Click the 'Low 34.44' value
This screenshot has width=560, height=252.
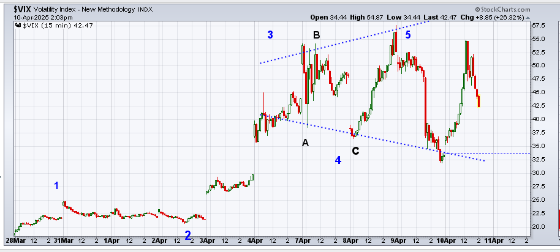[x=403, y=18]
